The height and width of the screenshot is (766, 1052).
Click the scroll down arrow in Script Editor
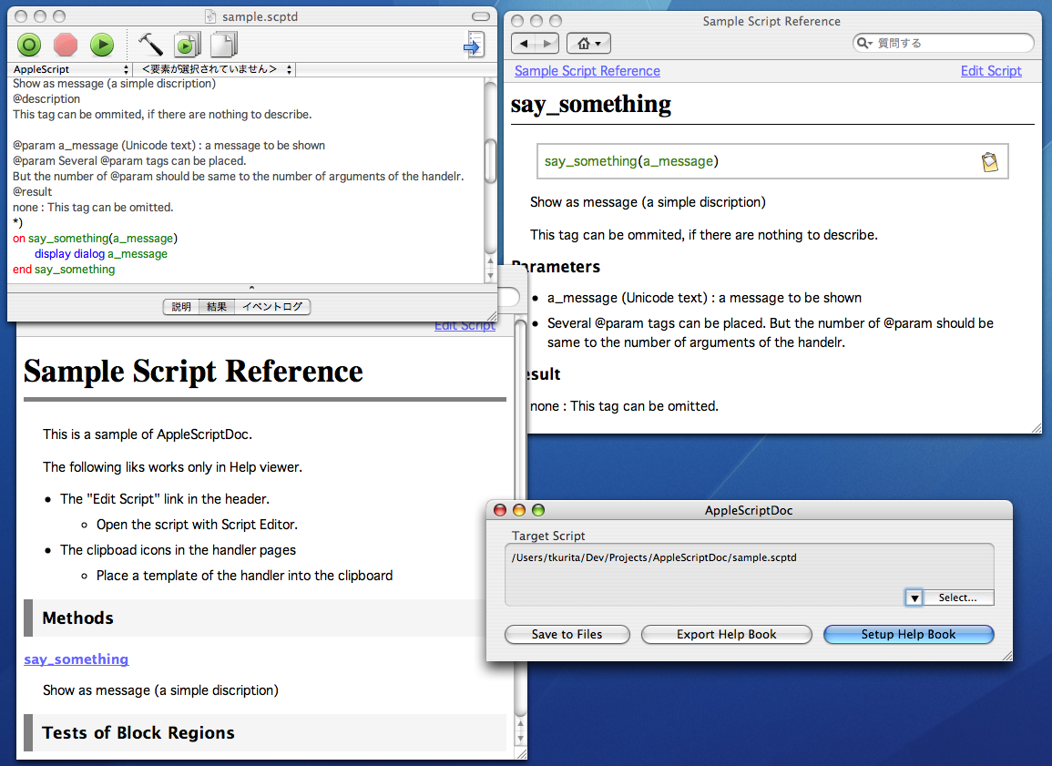coord(490,276)
